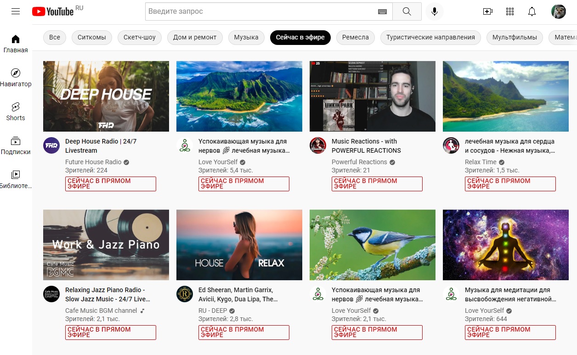Select the Ситкомы filter chip
The image size is (577, 355).
pos(92,38)
